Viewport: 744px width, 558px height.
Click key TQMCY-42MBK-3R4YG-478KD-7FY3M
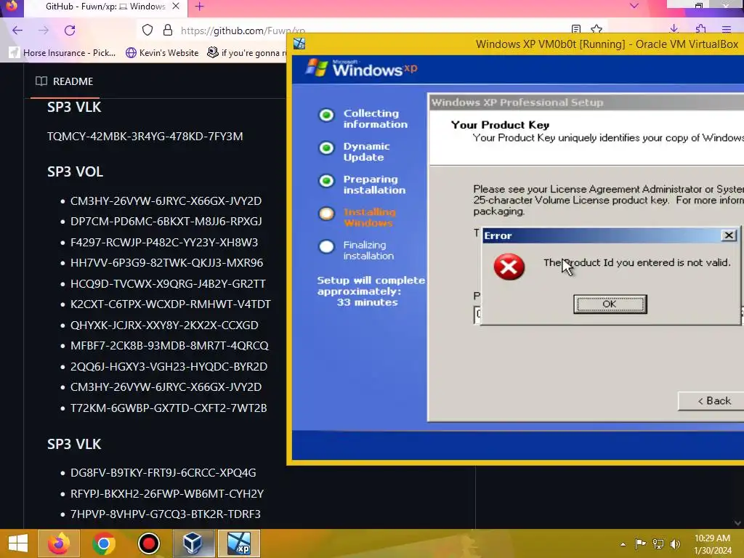[145, 137]
